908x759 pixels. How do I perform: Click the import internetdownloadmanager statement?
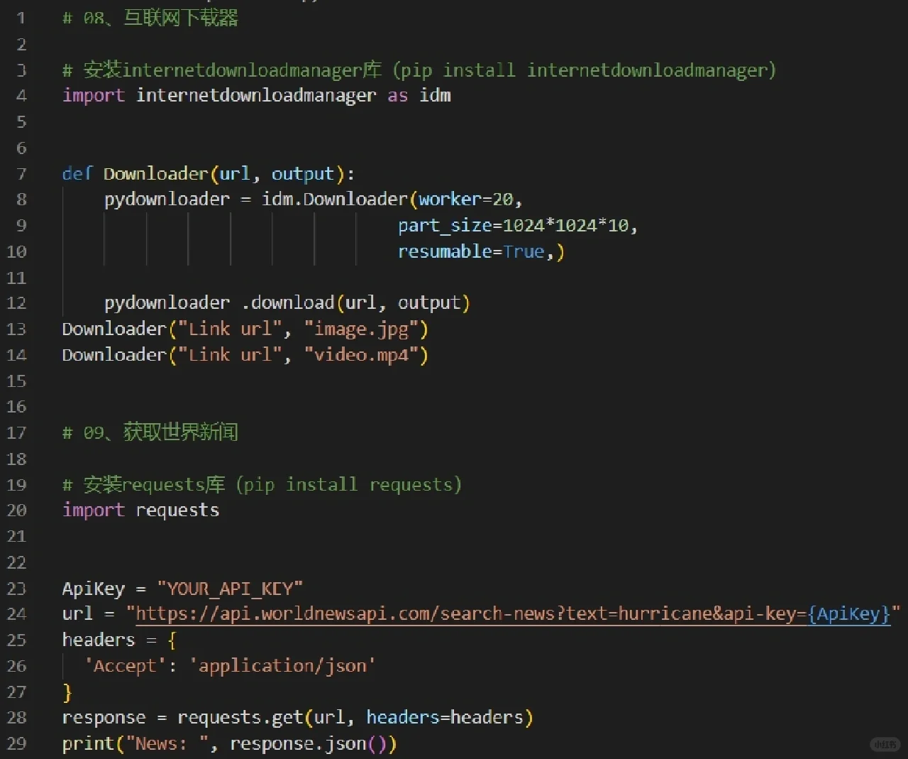(x=255, y=95)
